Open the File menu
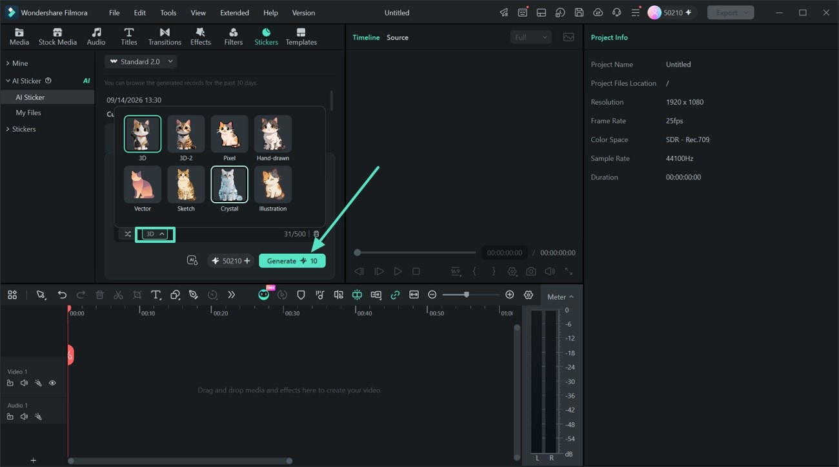 click(x=114, y=12)
